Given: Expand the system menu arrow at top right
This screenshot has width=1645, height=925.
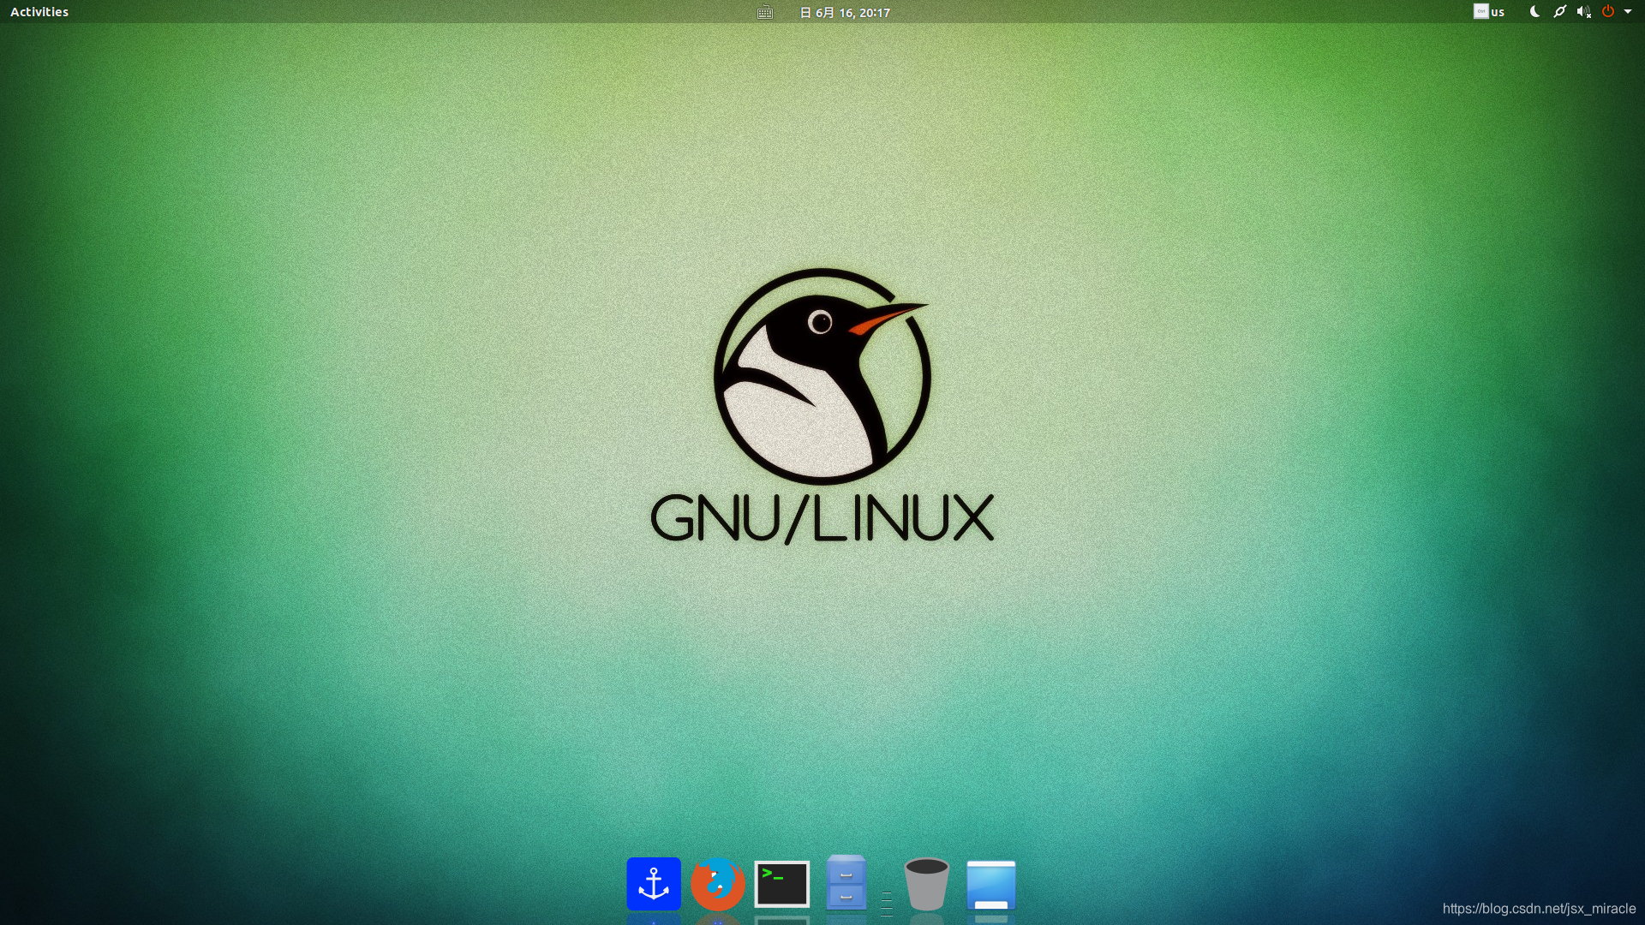Looking at the screenshot, I should 1628,12.
